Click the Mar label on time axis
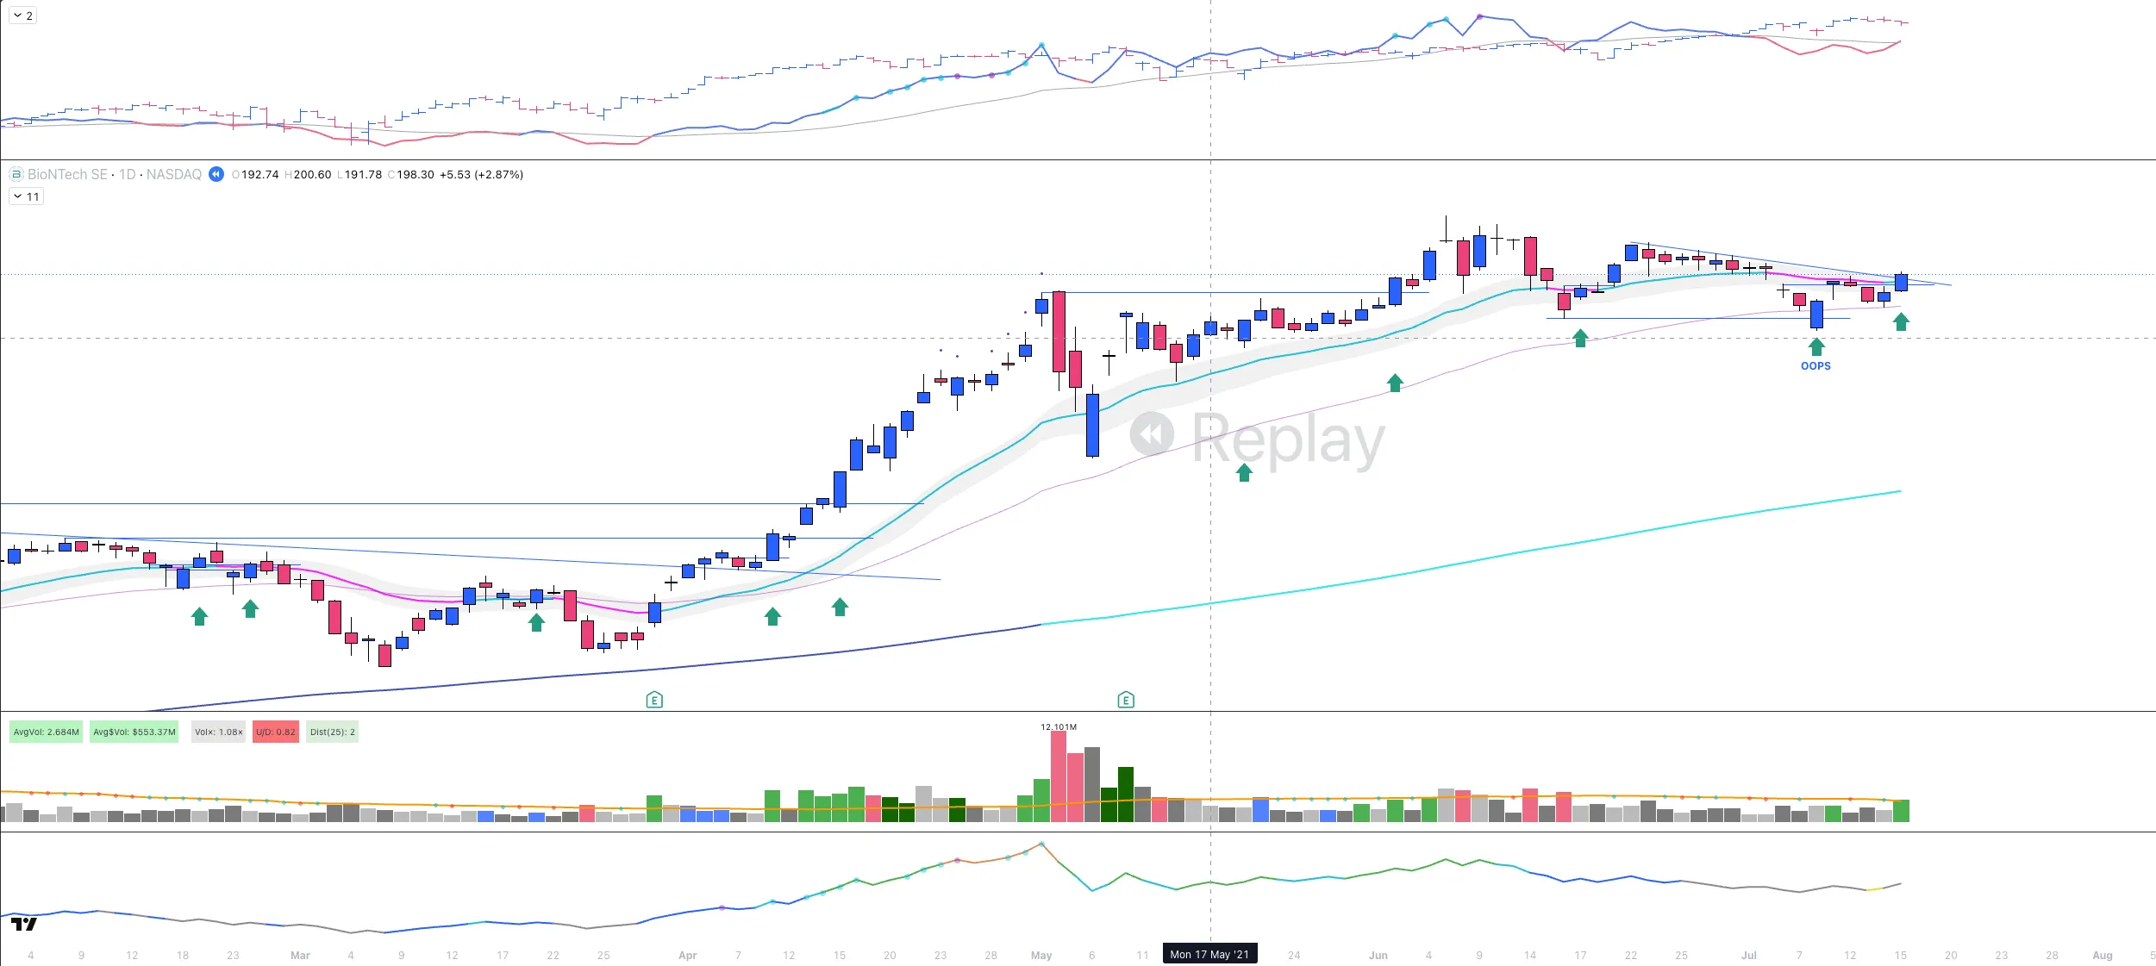This screenshot has width=2156, height=966. 300,955
